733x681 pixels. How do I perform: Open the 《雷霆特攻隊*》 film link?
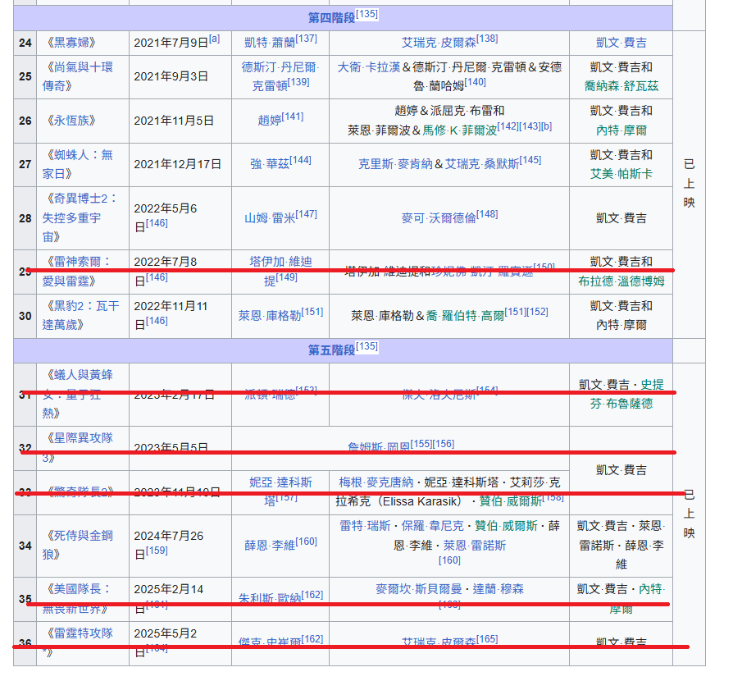(x=78, y=642)
